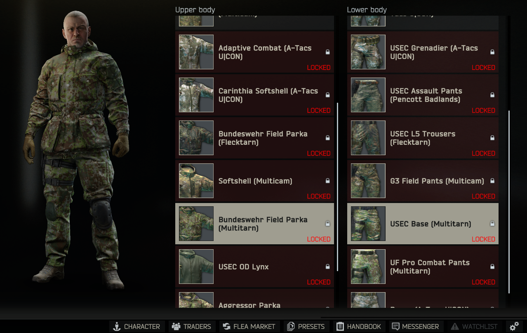Open the Messenger

point(415,326)
